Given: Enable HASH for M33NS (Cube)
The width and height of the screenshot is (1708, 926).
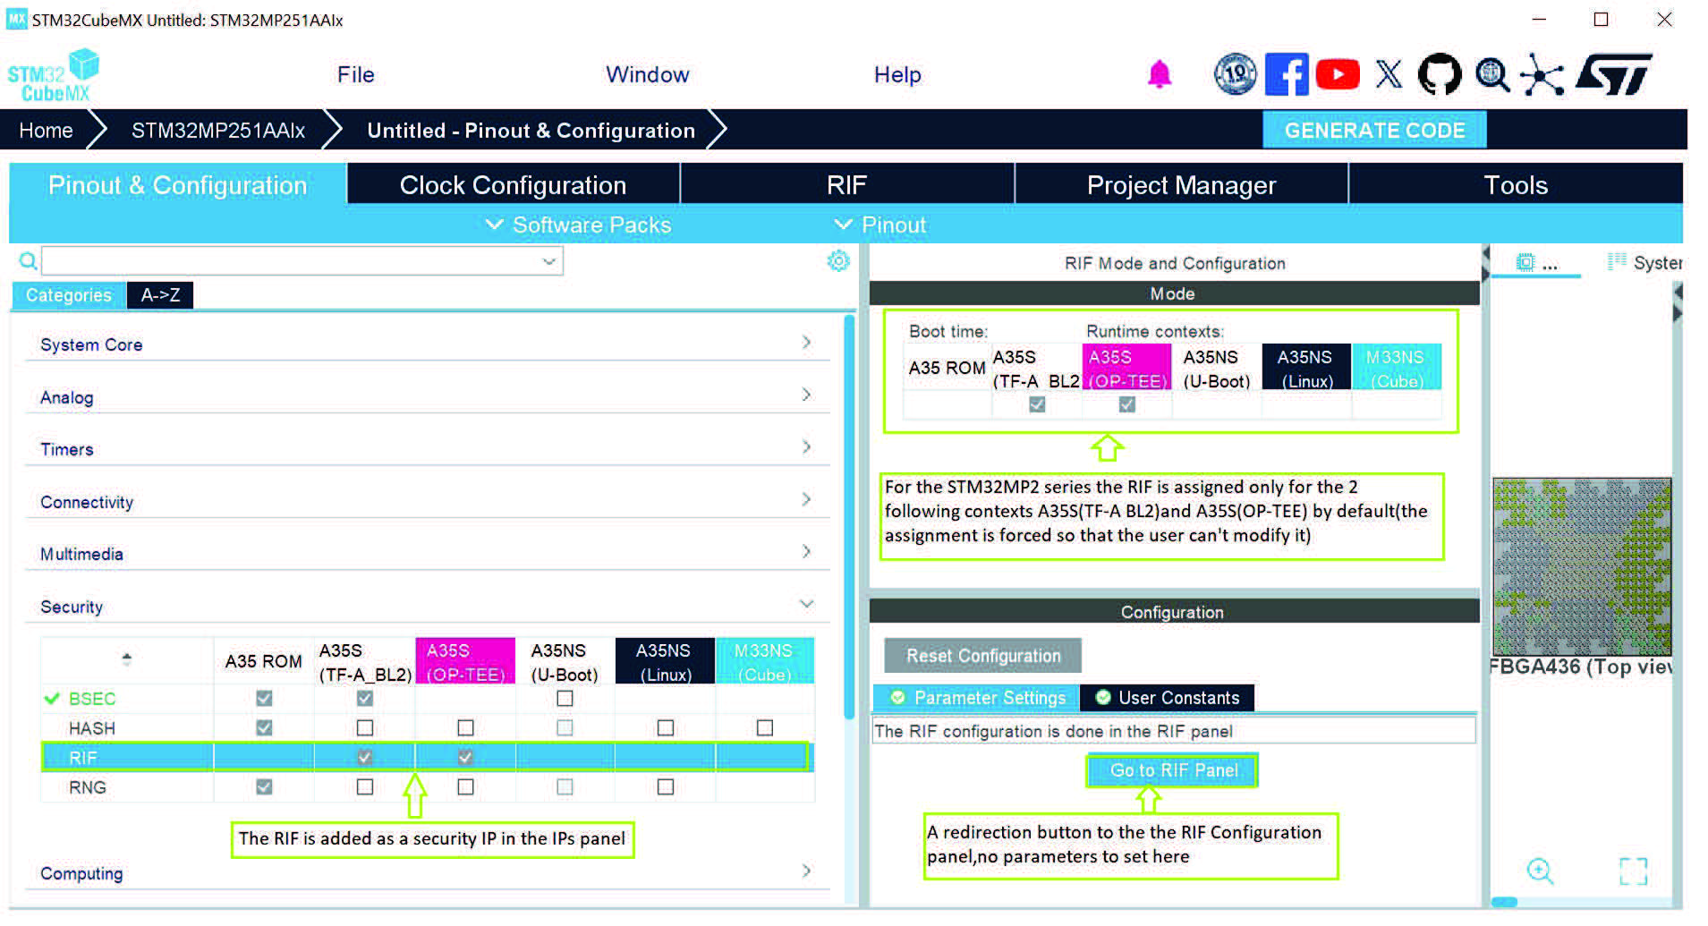Looking at the screenshot, I should pyautogui.click(x=765, y=727).
